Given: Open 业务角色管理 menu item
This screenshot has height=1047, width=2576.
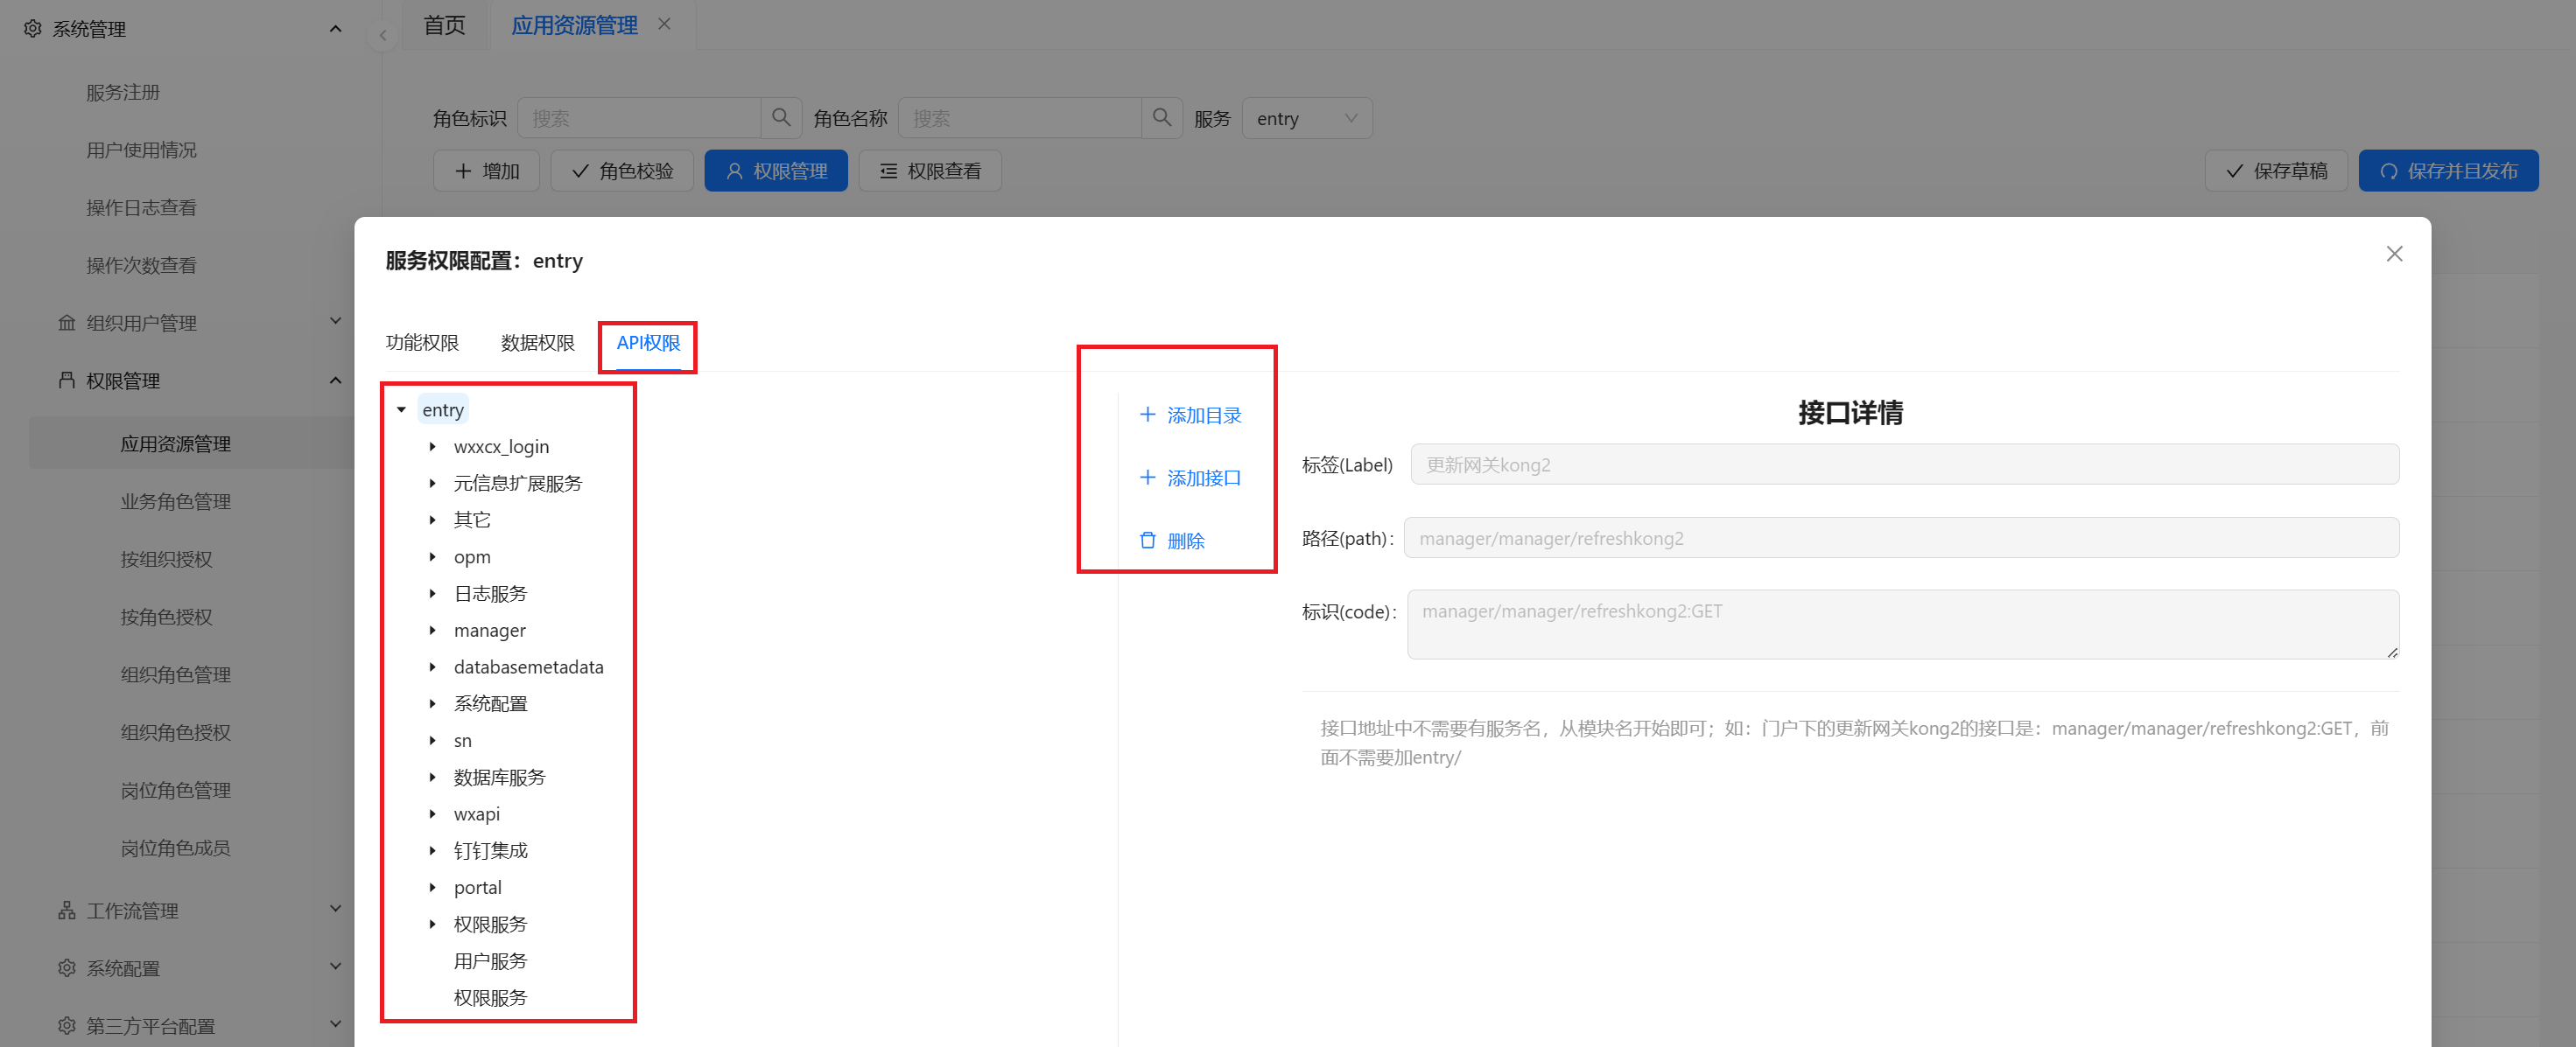Looking at the screenshot, I should pos(176,501).
